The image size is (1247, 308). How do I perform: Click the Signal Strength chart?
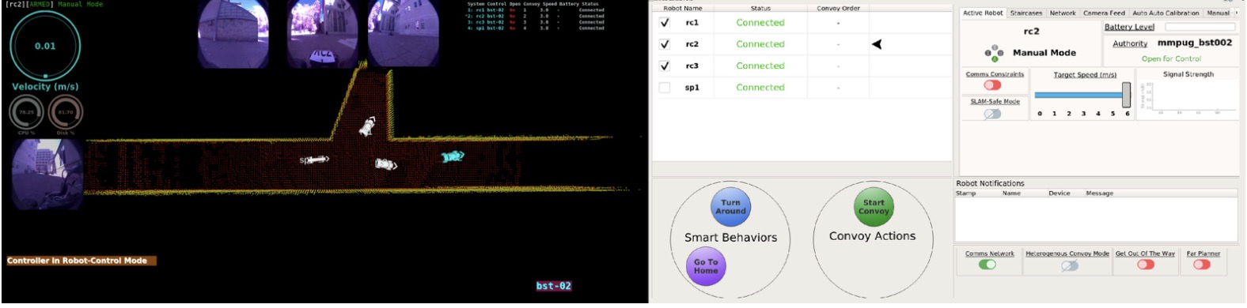click(x=1188, y=97)
